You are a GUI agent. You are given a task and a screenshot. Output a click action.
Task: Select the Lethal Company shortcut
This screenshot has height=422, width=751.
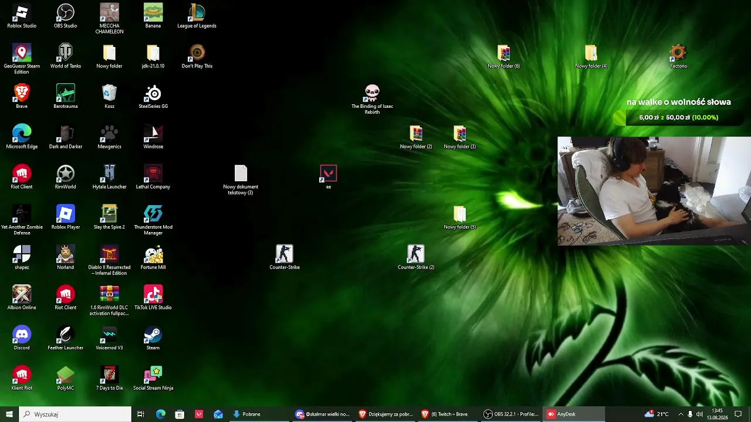point(153,178)
